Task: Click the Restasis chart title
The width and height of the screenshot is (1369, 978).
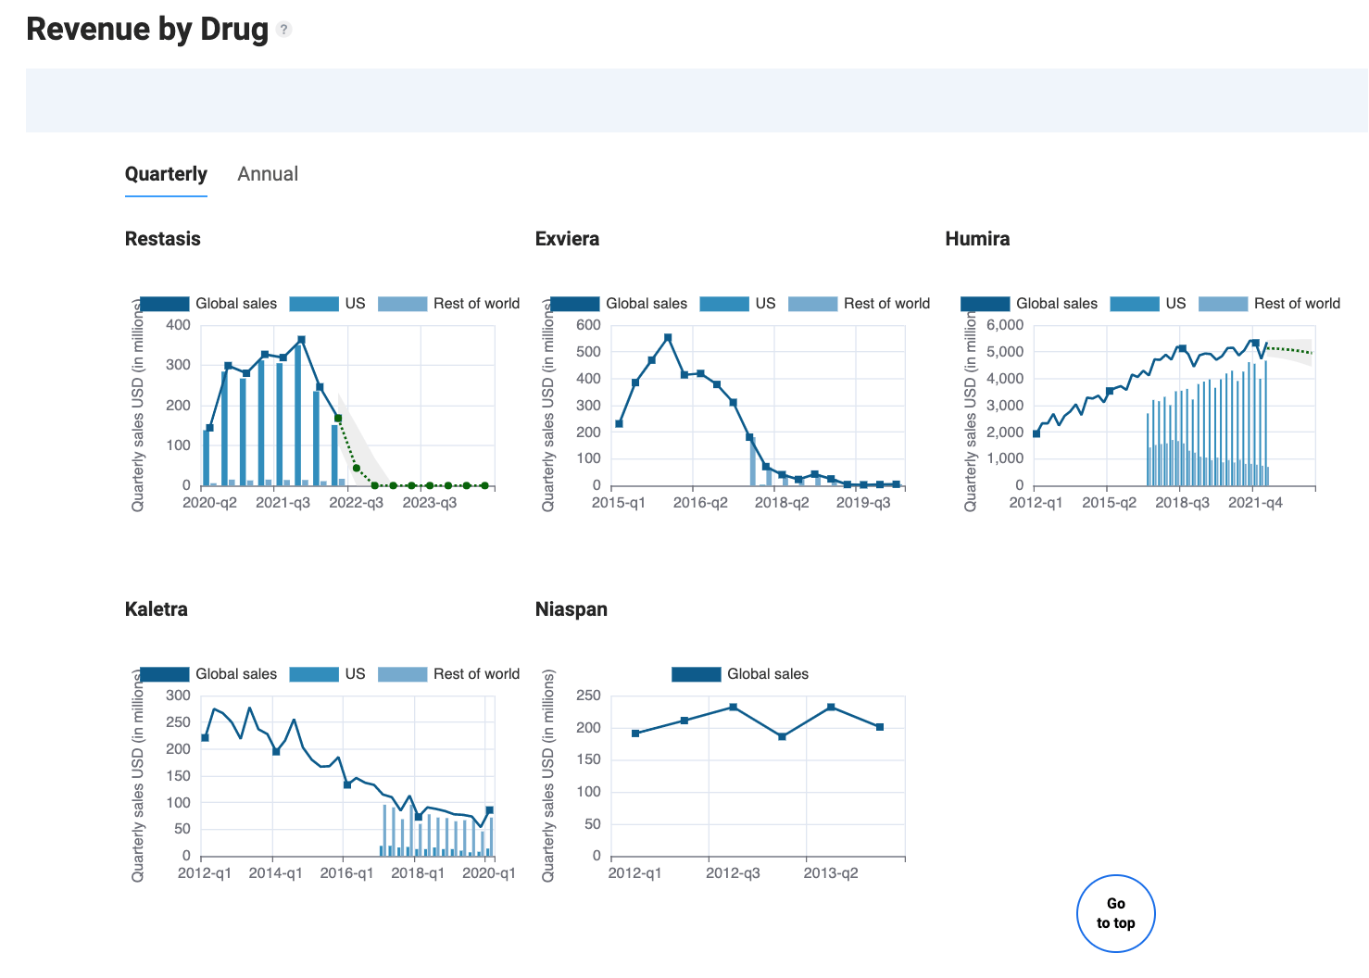Action: click(x=163, y=239)
